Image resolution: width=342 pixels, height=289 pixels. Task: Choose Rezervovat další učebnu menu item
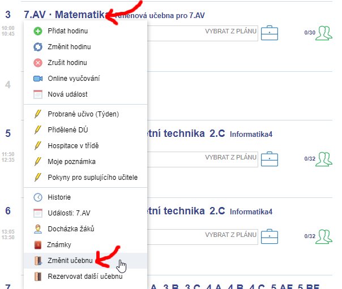[85, 277]
